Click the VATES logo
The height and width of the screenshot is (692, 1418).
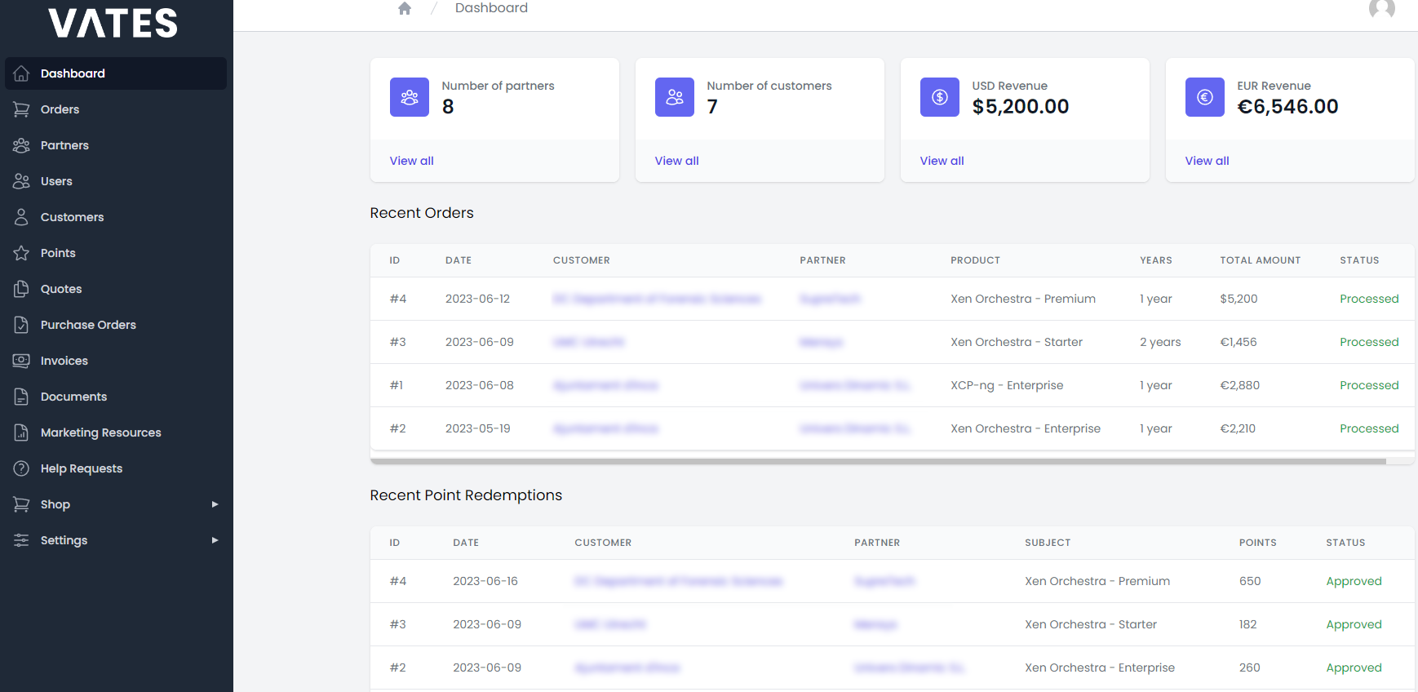(x=113, y=23)
